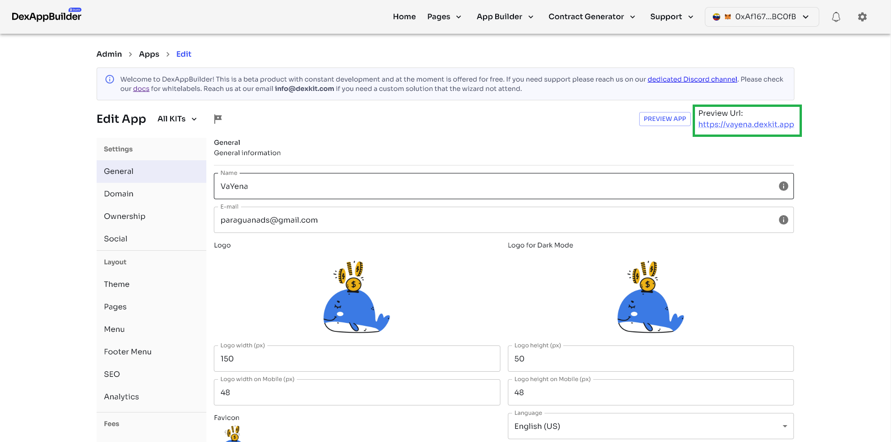Click the Logo width (px) input field
The width and height of the screenshot is (891, 442).
tap(356, 359)
